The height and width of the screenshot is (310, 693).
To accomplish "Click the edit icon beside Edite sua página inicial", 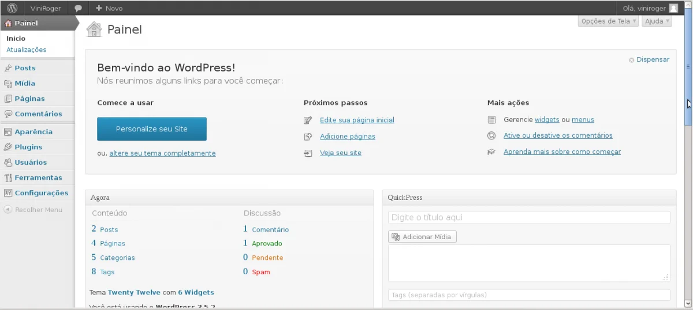I will [308, 120].
